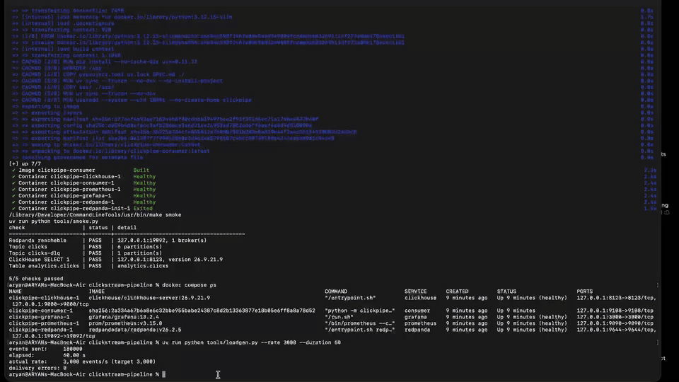The height and width of the screenshot is (382, 679).
Task: Select 'Redpanda reachable' check name
Action: [x=37, y=241]
